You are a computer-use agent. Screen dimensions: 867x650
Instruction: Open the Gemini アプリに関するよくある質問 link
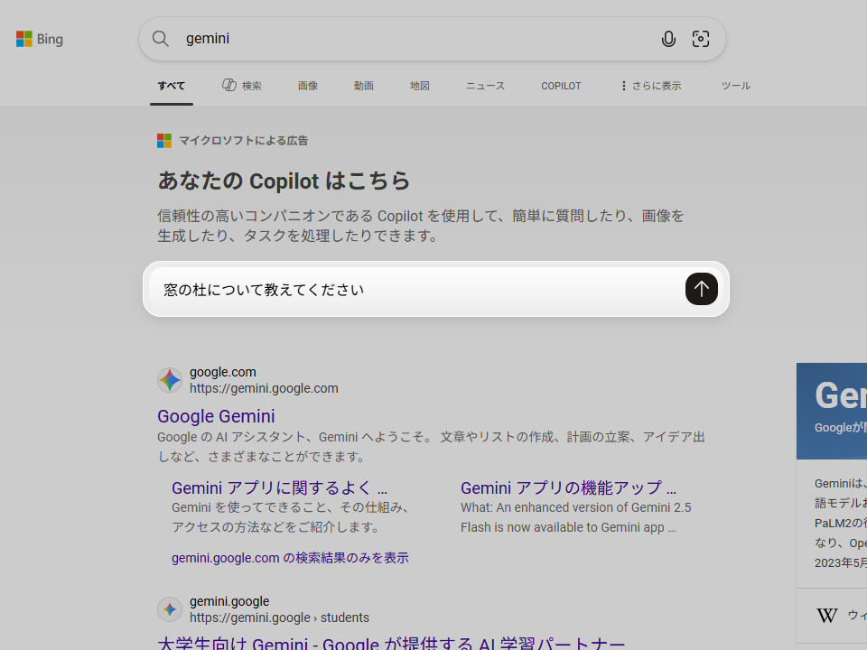280,487
